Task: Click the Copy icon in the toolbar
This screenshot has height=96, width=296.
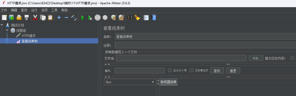Action: pos(43,18)
